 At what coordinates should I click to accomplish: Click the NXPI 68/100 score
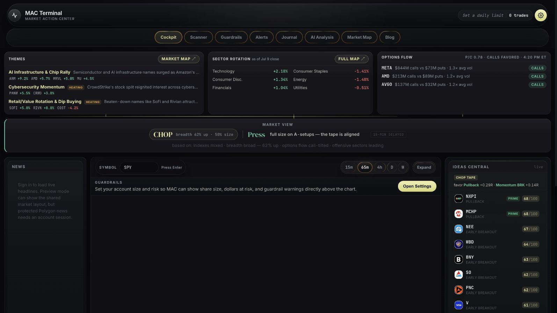[530, 199]
